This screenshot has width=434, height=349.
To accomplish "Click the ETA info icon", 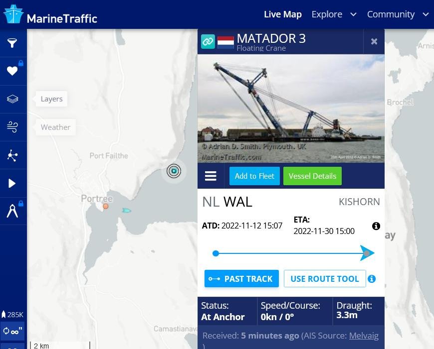I will 376,226.
